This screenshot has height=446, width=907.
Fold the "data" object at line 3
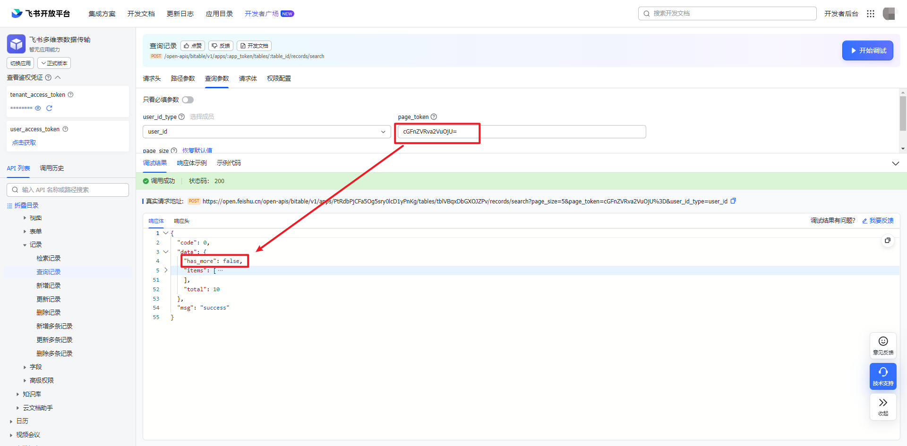tap(166, 252)
